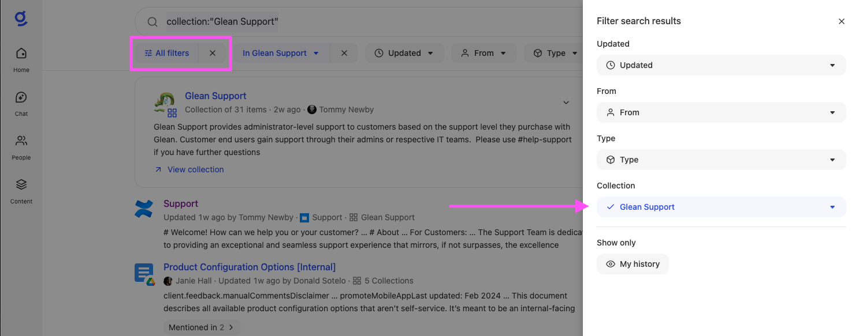Open the From filter chip in toolbar
Viewport: 859px width, 336px height.
(x=484, y=53)
